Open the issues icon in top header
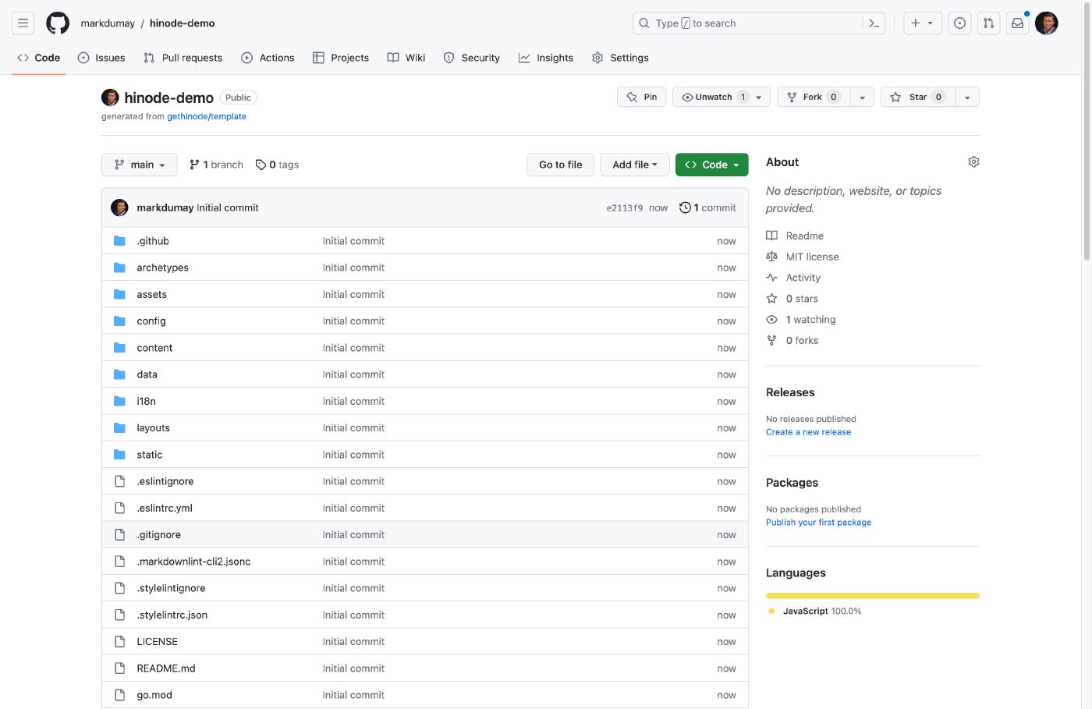The width and height of the screenshot is (1092, 709). (x=959, y=23)
